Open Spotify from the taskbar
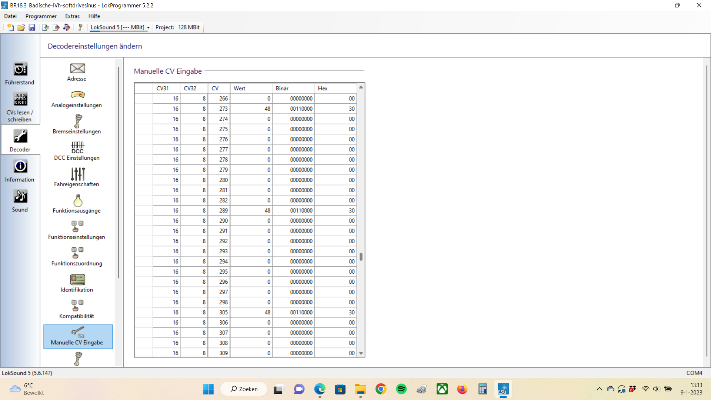The image size is (711, 400). 401,389
